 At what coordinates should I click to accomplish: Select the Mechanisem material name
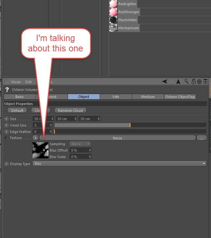129,28
